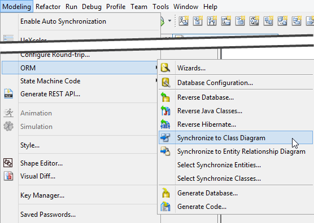Image resolution: width=314 pixels, height=223 pixels.
Task: Open the Team menu
Action: pyautogui.click(x=139, y=7)
